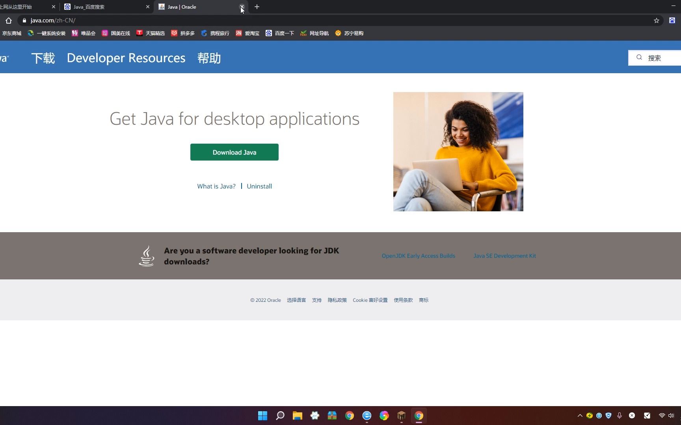
Task: Open taskbar Search magnifier
Action: click(280, 416)
